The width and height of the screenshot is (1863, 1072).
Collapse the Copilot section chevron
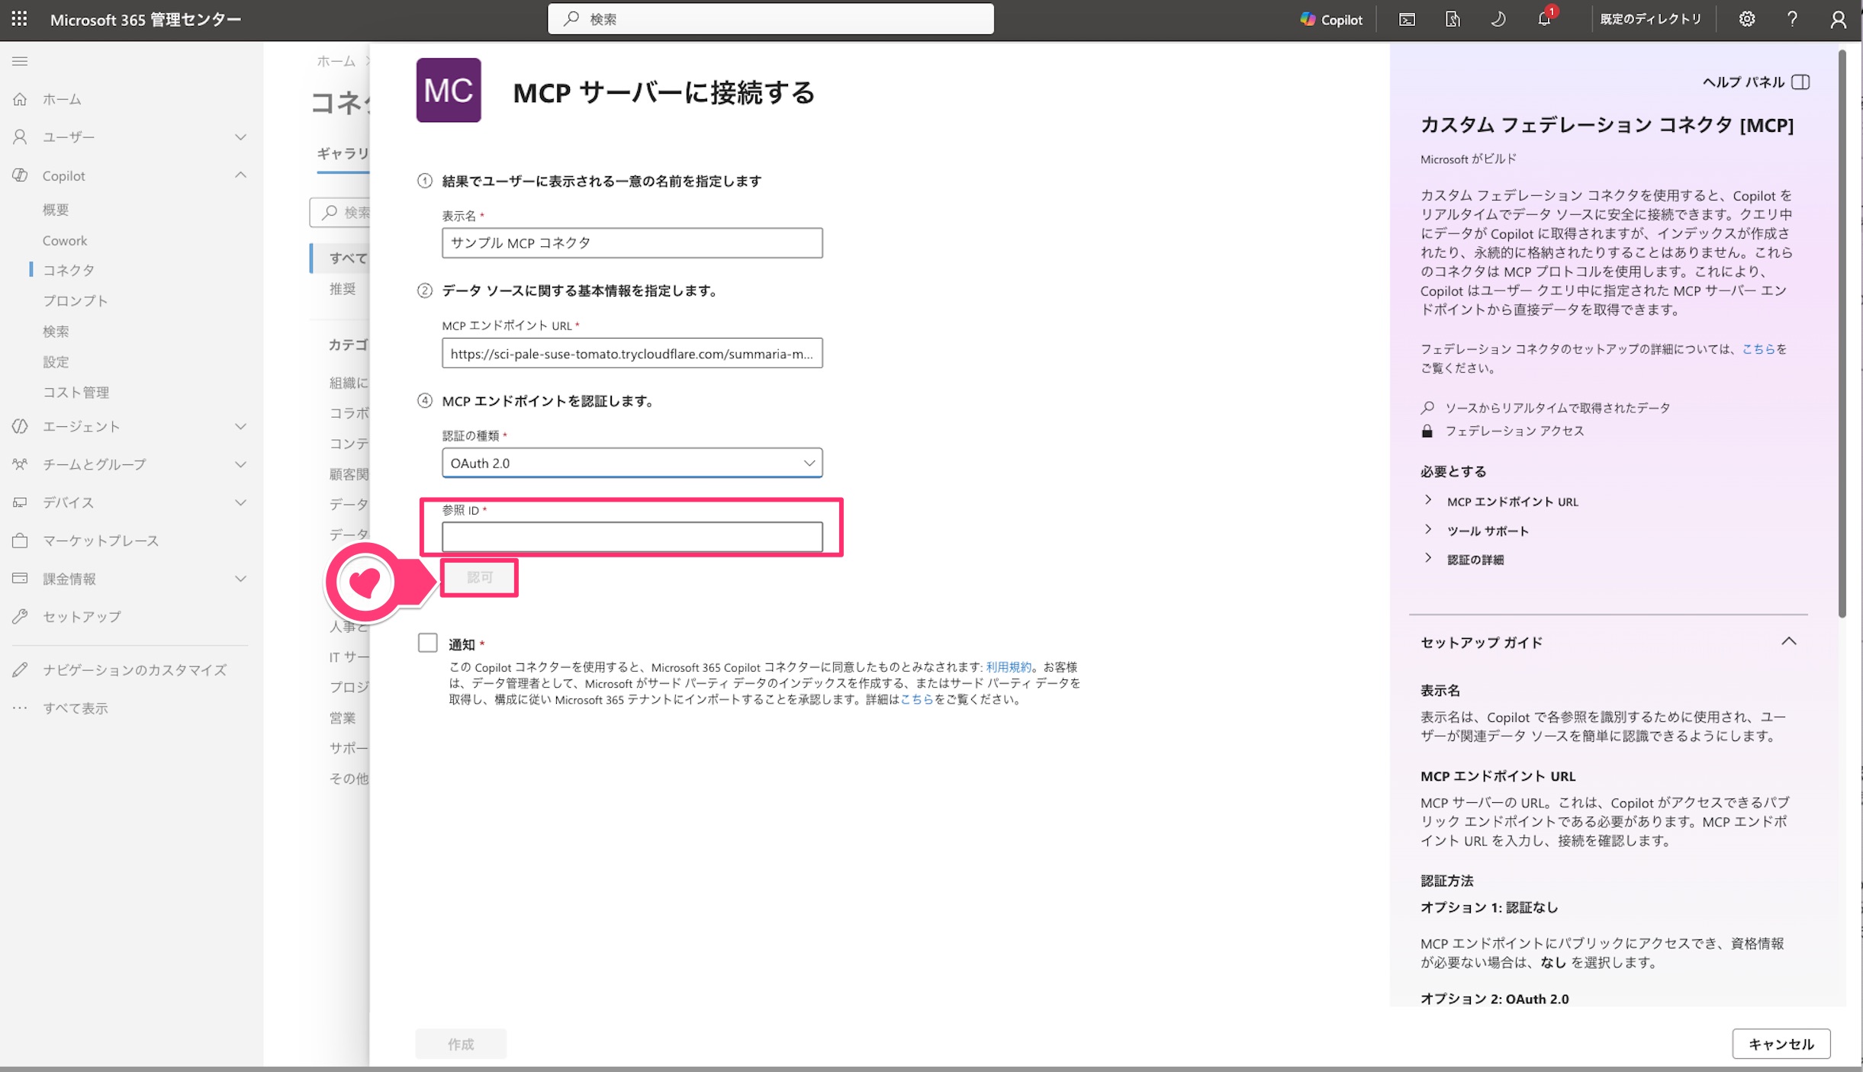click(x=241, y=175)
